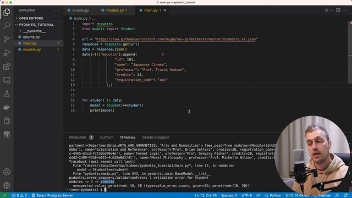Open notifications bell in status bar
Screen dimensions: 352x198
pyautogui.click(x=346, y=195)
